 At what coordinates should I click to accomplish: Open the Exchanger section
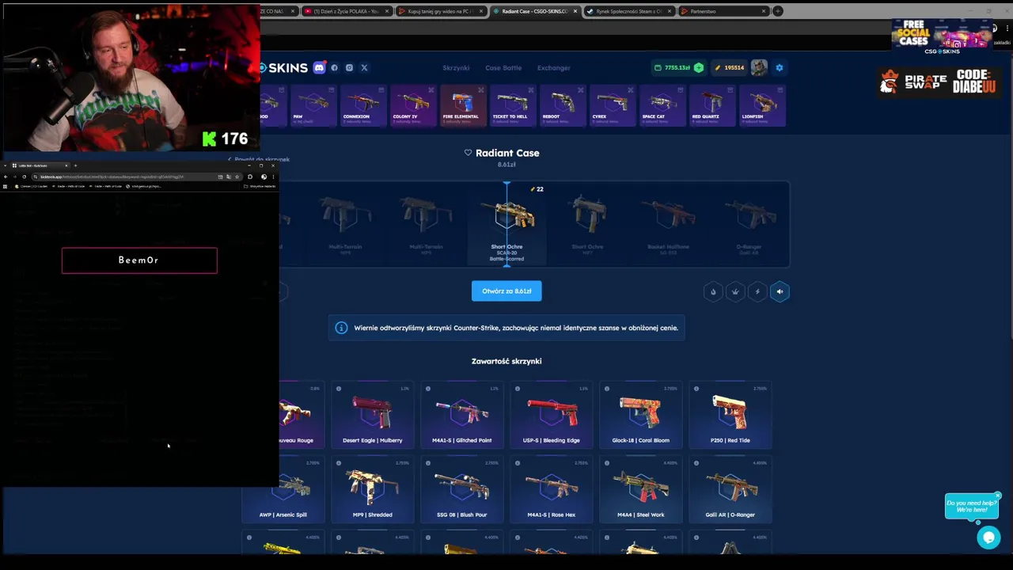click(x=554, y=68)
